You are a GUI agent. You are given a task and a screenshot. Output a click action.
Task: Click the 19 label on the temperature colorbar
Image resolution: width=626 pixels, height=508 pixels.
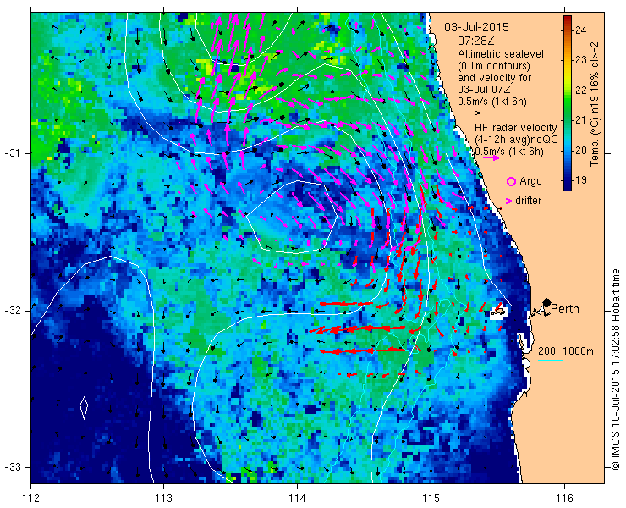(x=581, y=179)
